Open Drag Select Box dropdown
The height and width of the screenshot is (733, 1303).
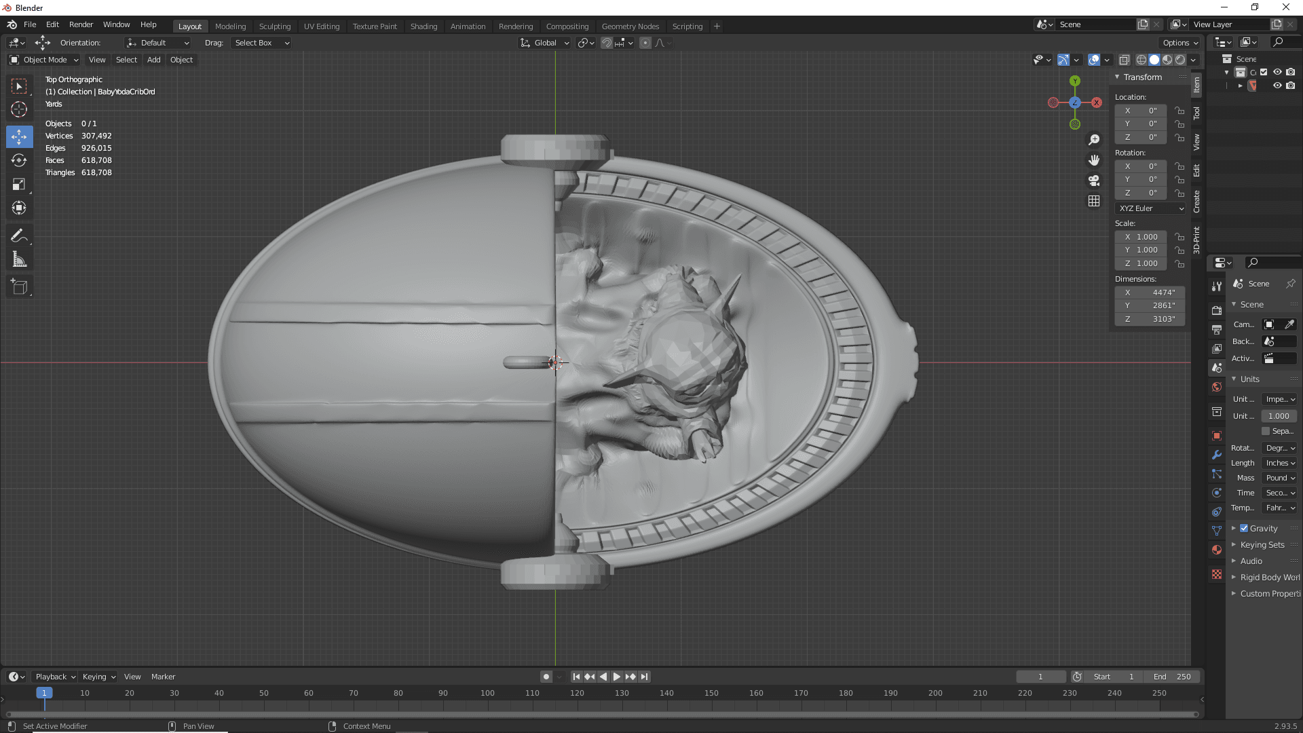click(x=261, y=43)
